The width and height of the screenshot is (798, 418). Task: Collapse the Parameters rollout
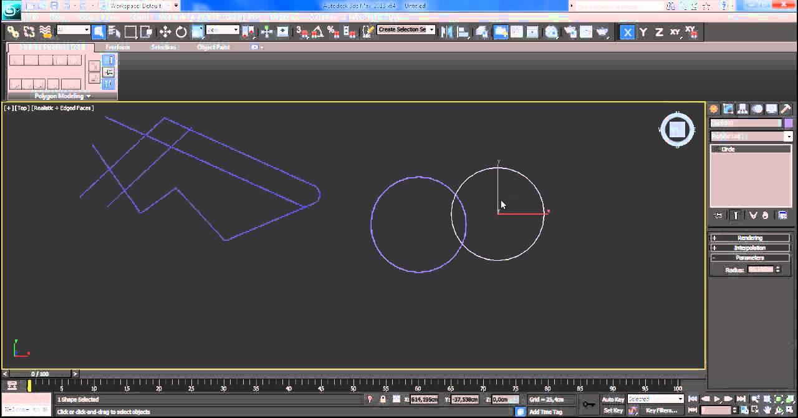(x=751, y=258)
